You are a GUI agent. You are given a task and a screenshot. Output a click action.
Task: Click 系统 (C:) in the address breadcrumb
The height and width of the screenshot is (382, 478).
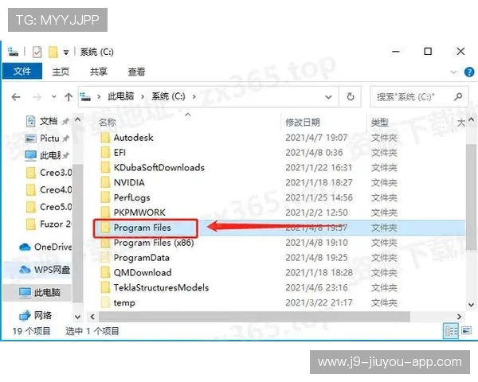point(168,96)
